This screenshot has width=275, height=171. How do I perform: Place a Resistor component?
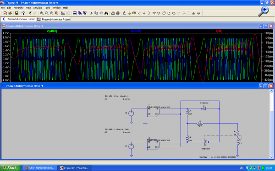tap(139, 13)
